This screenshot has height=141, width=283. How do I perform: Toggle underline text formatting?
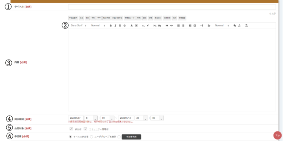120,26
